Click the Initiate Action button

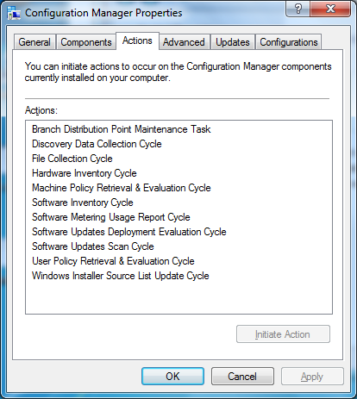tap(283, 334)
